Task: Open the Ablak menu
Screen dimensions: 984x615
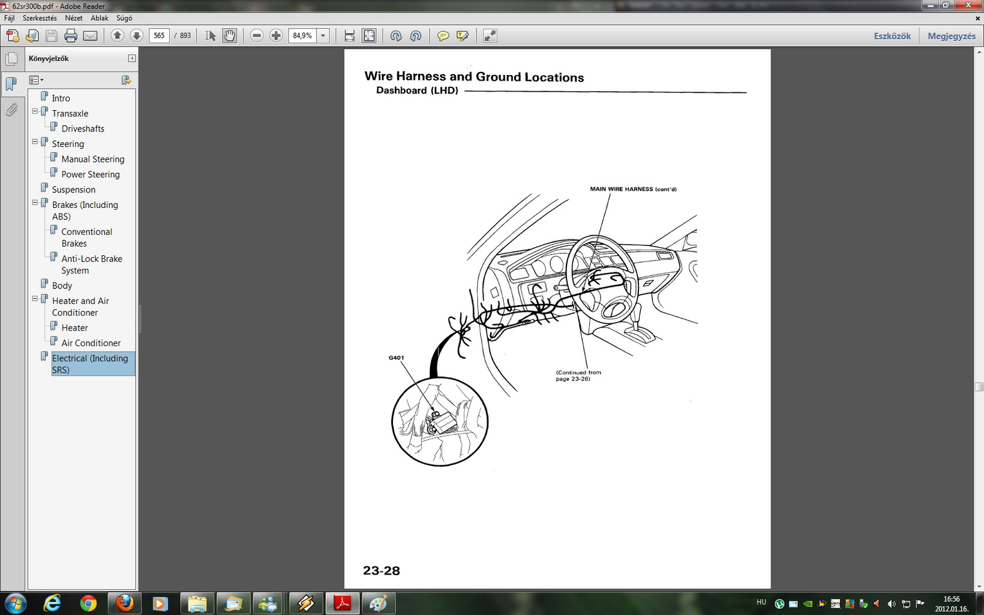Action: 100,18
